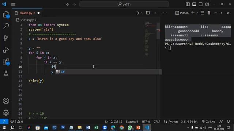234x131 pixels.
Task: Open the Windows Start menu
Action: (x=4, y=127)
